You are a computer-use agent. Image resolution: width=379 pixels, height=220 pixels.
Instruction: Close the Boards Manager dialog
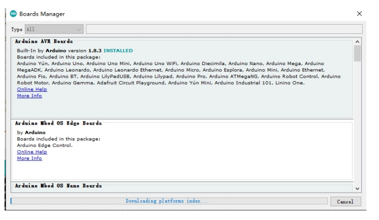[x=360, y=13]
